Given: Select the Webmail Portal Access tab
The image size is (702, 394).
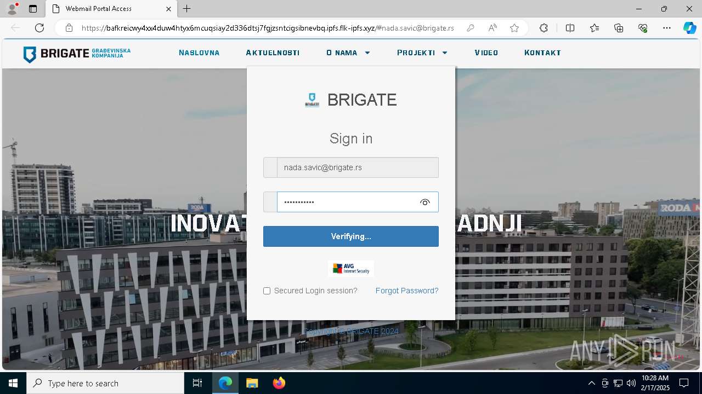Looking at the screenshot, I should (x=111, y=9).
